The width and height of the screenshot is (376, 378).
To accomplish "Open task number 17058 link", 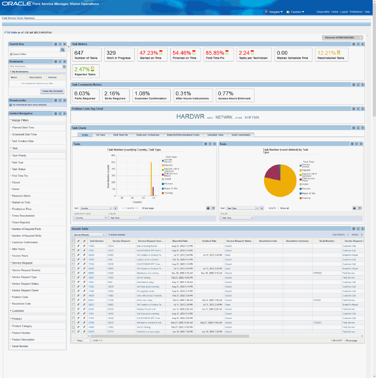I will pyautogui.click(x=91, y=246).
